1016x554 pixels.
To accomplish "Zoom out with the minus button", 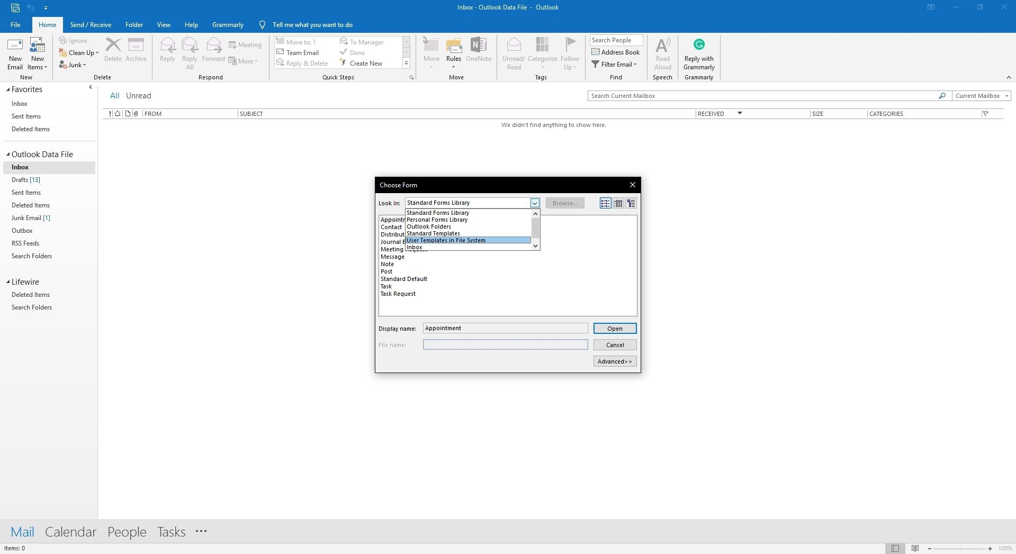I will [x=930, y=549].
